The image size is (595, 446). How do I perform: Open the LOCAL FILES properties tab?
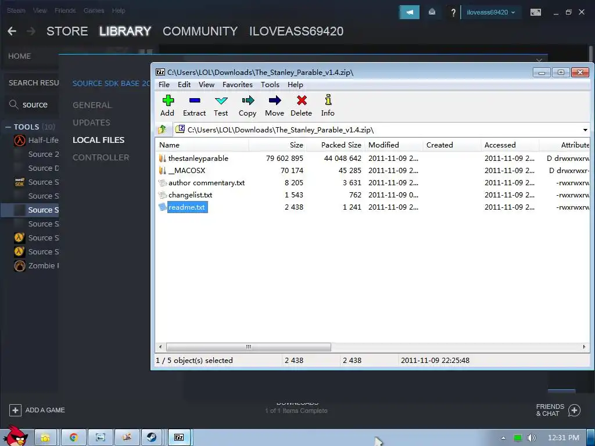(x=98, y=140)
